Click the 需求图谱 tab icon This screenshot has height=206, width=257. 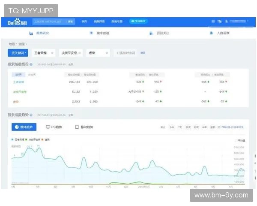[x=91, y=33]
